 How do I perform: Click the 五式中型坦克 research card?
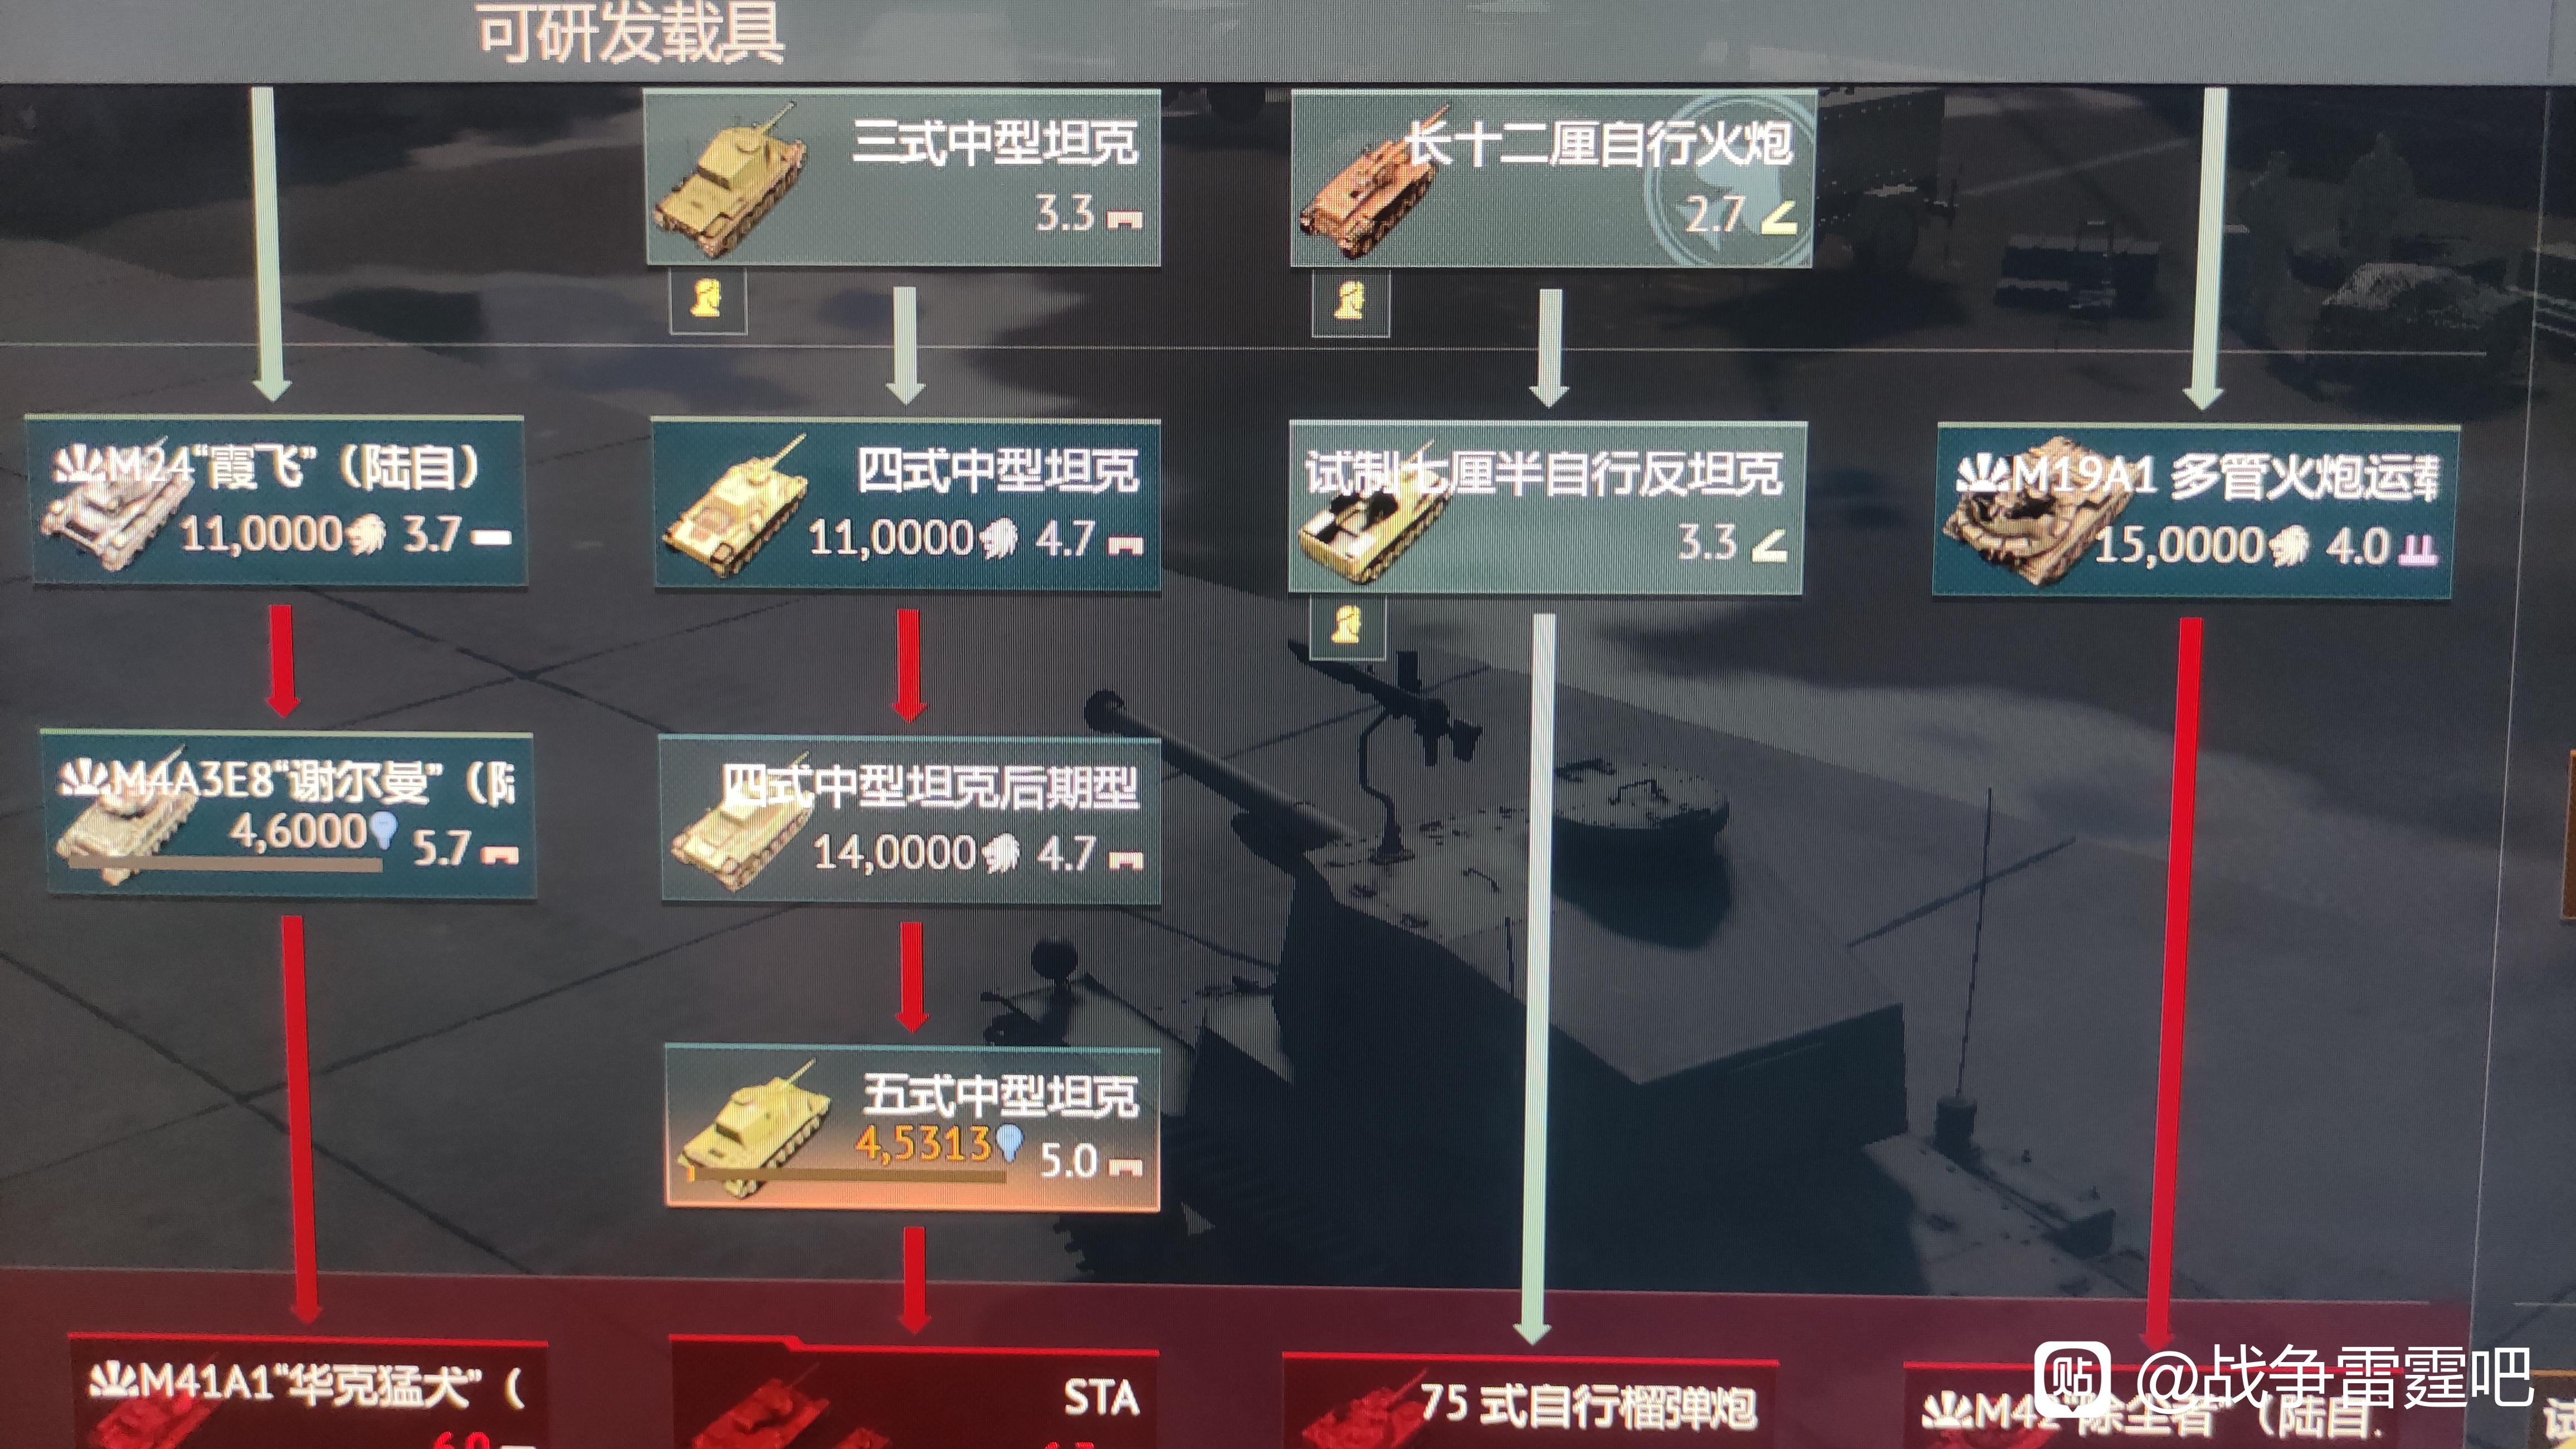pyautogui.click(x=912, y=1128)
